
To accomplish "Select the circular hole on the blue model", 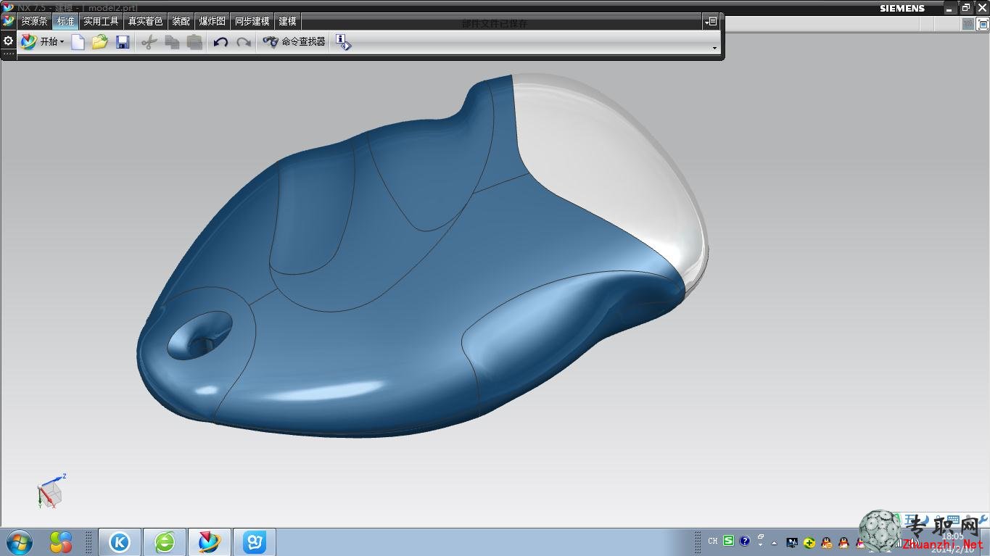I will [x=200, y=336].
